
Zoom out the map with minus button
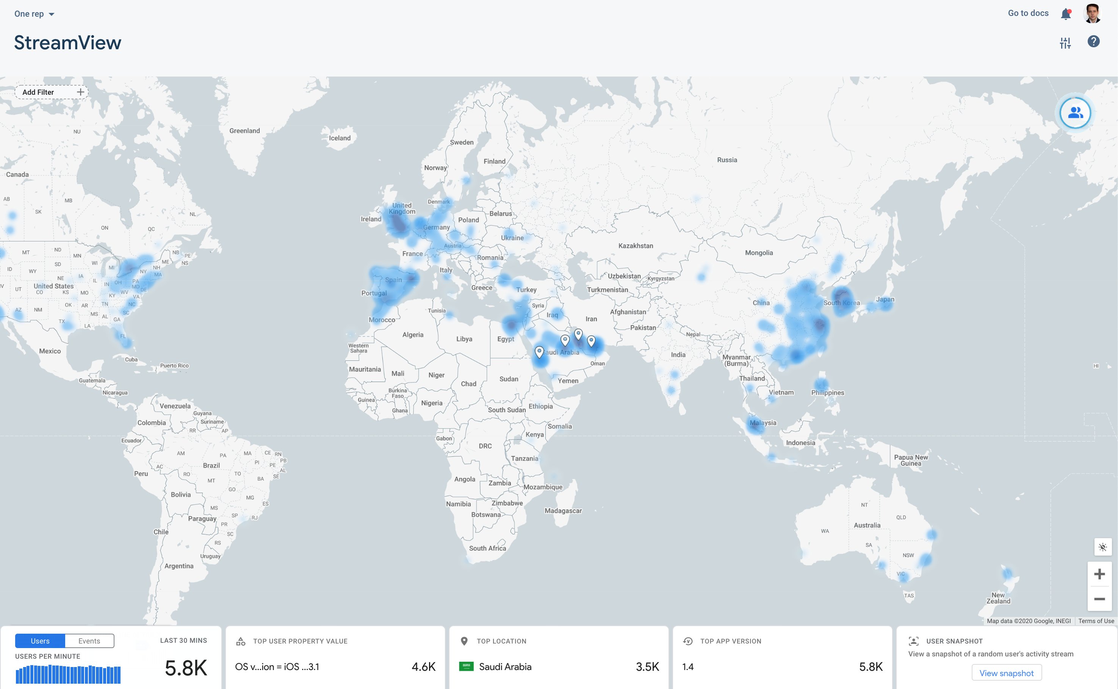tap(1099, 599)
